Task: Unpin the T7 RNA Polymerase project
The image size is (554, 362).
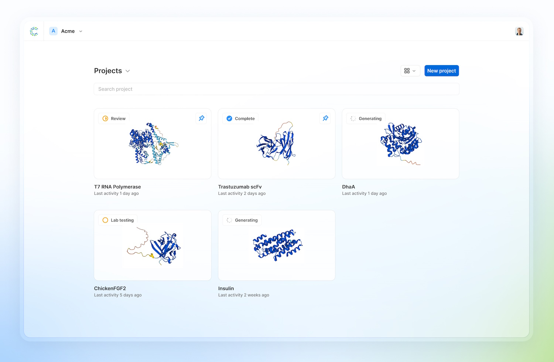Action: (202, 118)
